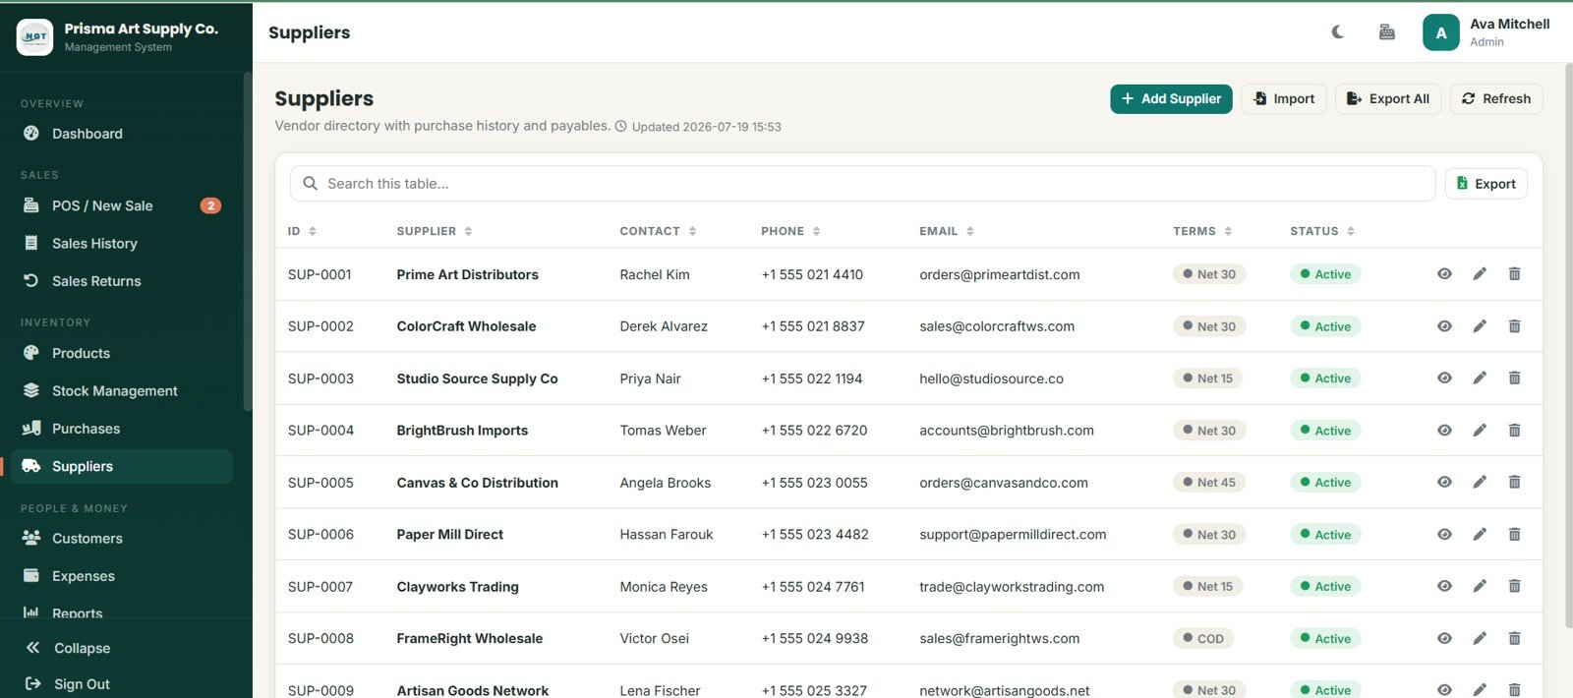The height and width of the screenshot is (698, 1573).
Task: Delete the BrightBrush Imports supplier
Action: [1515, 431]
